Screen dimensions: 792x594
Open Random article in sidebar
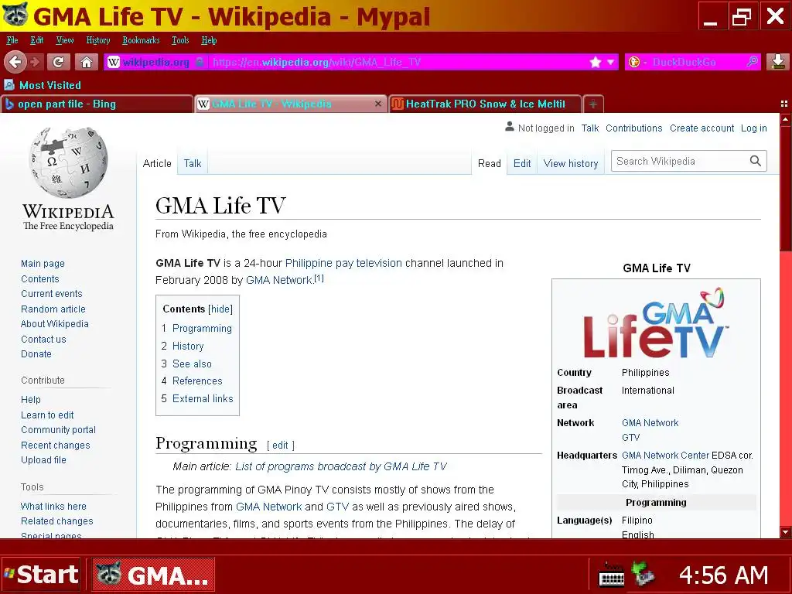[53, 309]
